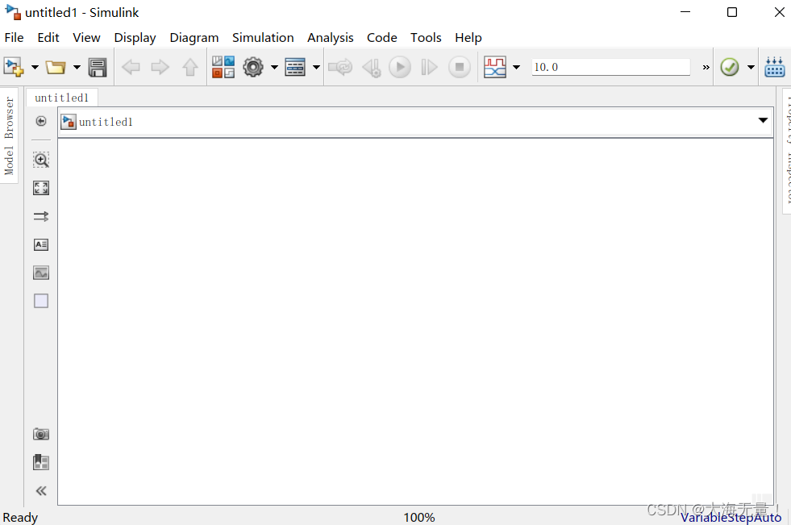Viewport: 791px width, 525px height.
Task: Select the Zoom tool in palette
Action: (41, 160)
